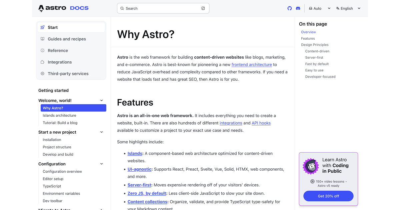Click the puzzle icon beside Integrations
The image size is (400, 210).
click(42, 62)
